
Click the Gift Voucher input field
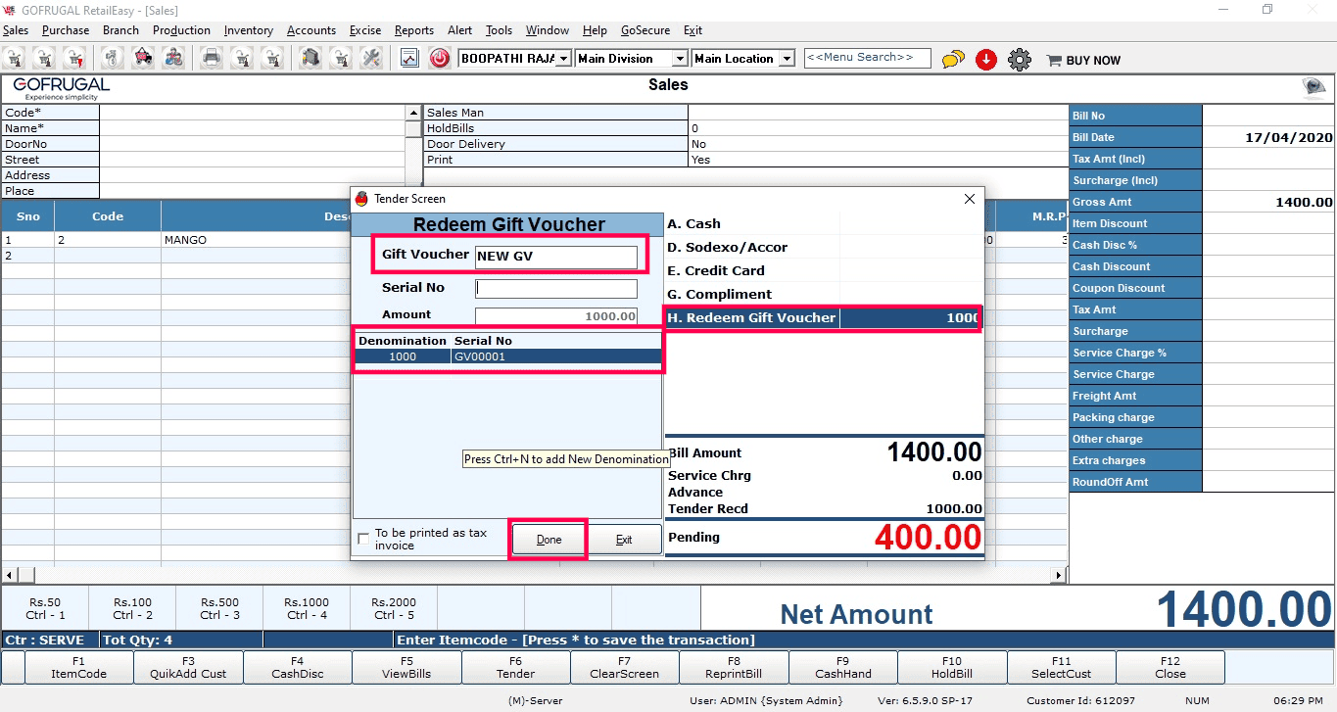point(556,257)
